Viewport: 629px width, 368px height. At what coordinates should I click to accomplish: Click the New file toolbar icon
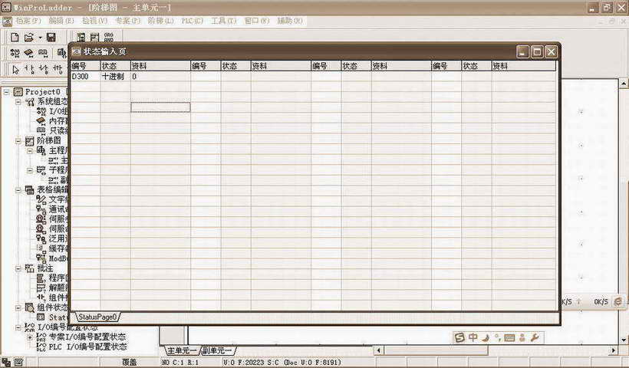pos(15,37)
